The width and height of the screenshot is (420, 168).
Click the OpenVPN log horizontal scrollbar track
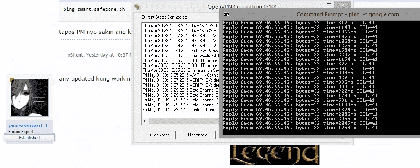pos(185,121)
